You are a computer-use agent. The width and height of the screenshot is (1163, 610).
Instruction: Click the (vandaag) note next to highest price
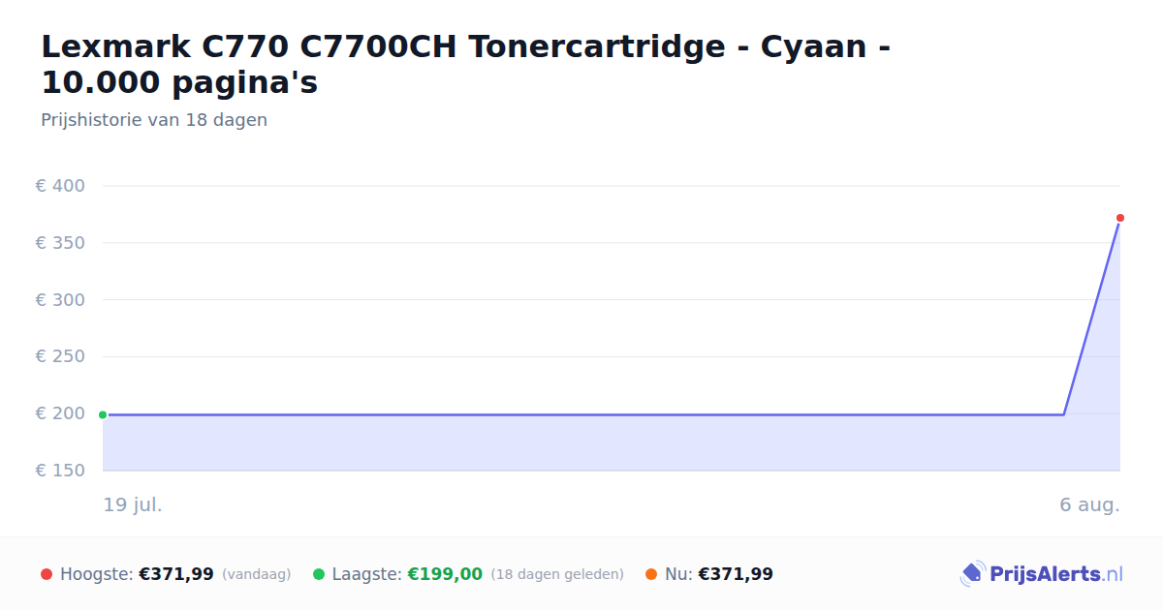[257, 574]
